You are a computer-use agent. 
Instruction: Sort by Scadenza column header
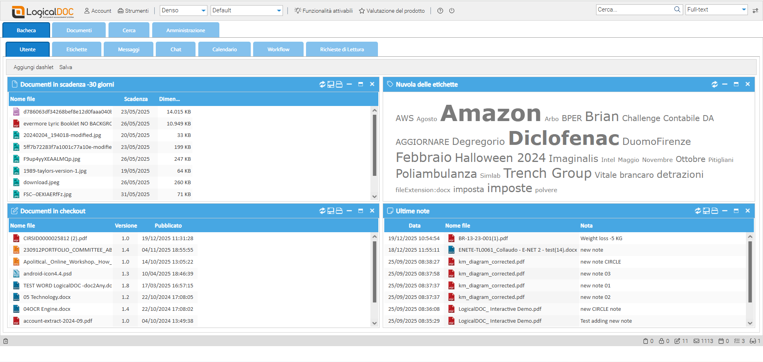pyautogui.click(x=136, y=99)
